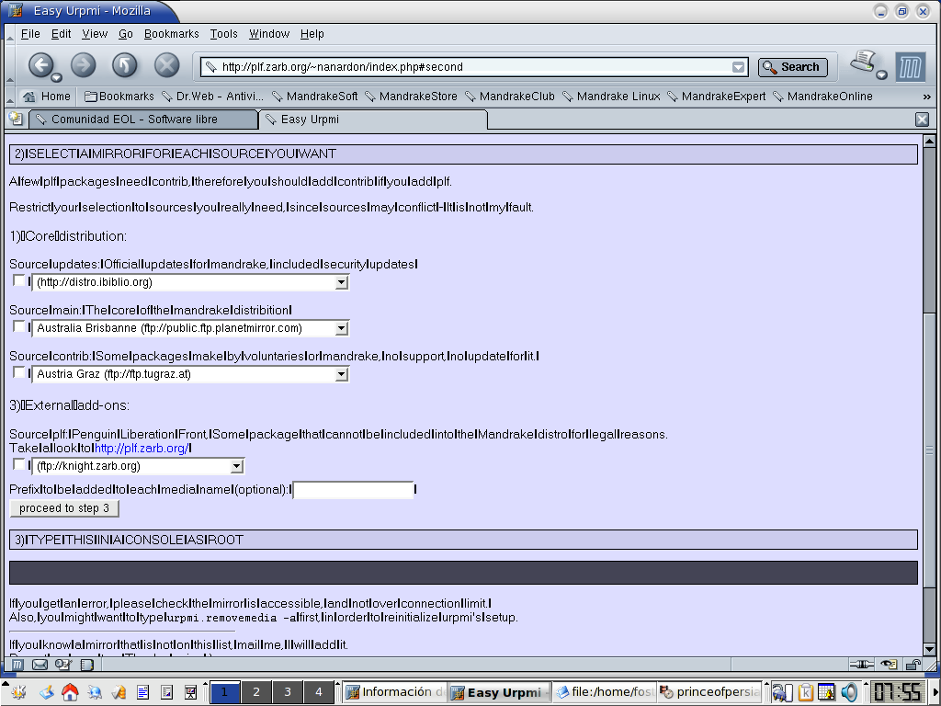Close the current tab with X button

click(x=923, y=120)
